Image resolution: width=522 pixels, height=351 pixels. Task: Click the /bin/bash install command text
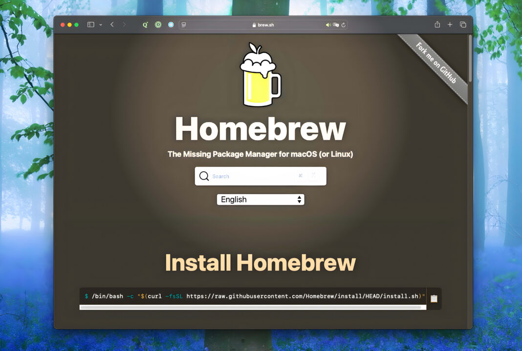tap(255, 296)
